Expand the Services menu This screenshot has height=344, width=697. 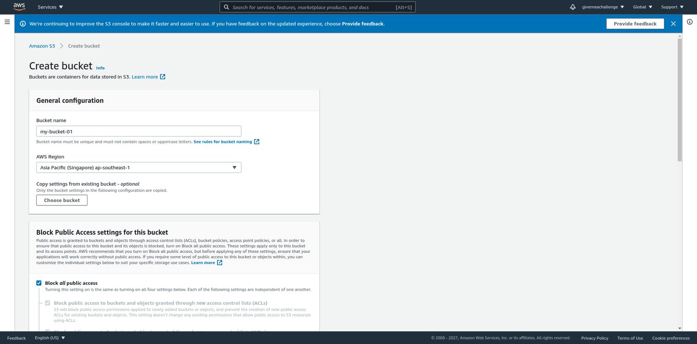(x=50, y=7)
